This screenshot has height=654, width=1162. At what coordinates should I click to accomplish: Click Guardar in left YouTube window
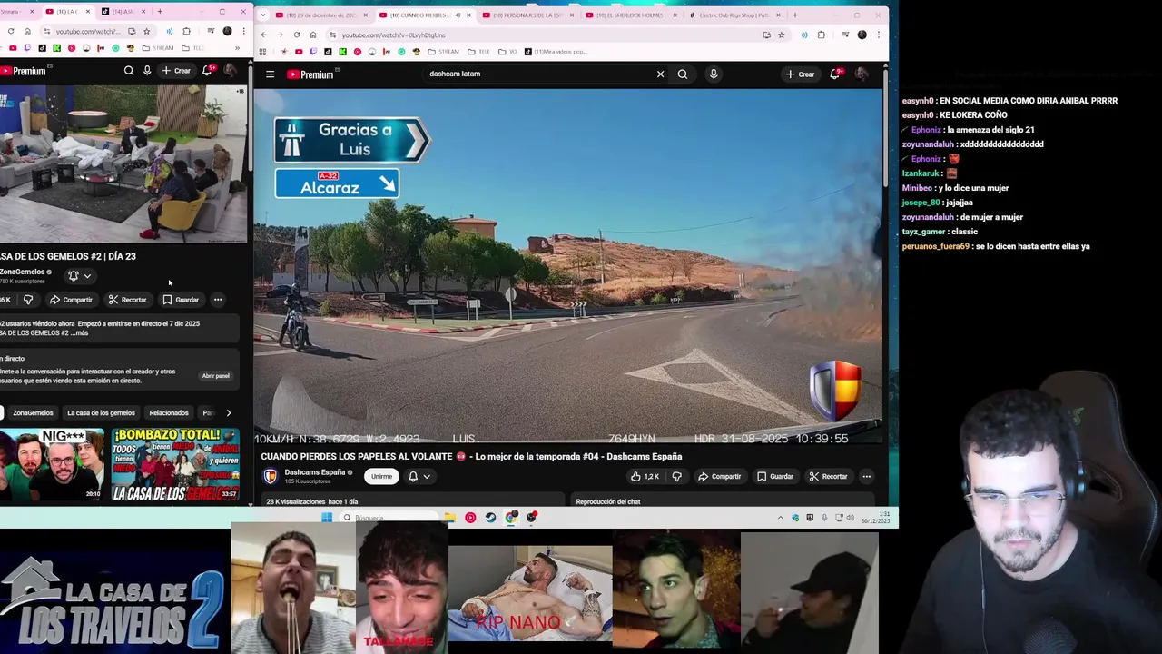click(x=181, y=300)
